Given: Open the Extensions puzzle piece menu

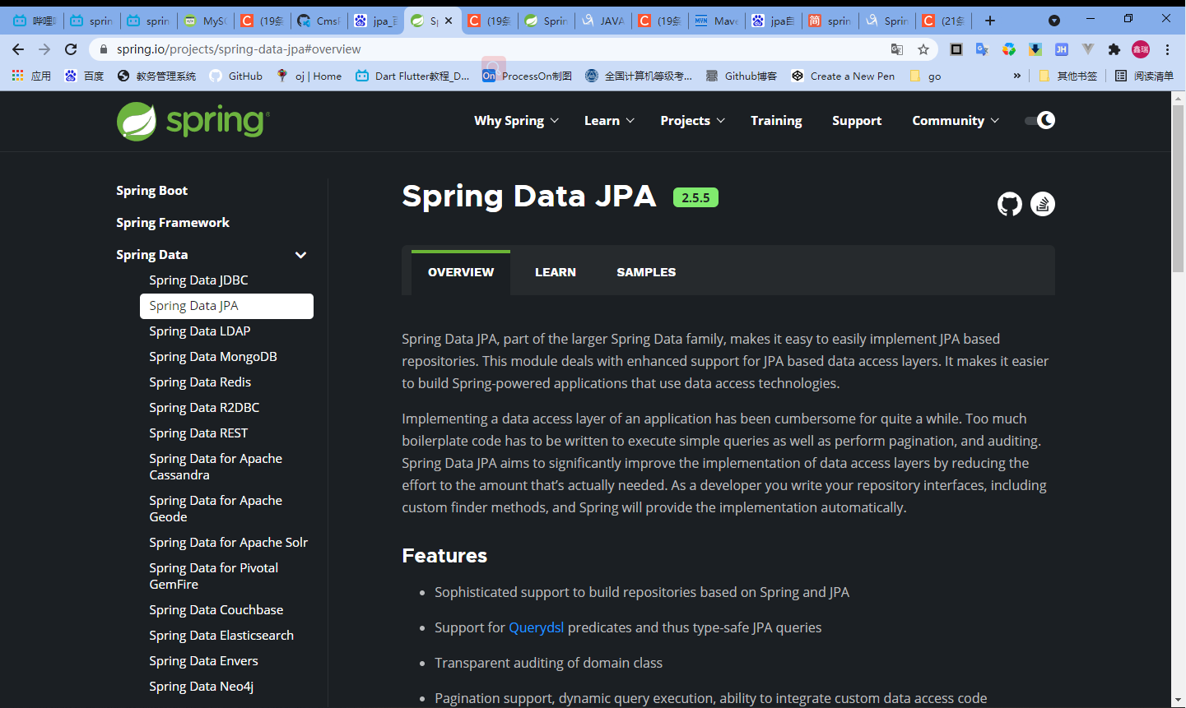Looking at the screenshot, I should point(1114,49).
